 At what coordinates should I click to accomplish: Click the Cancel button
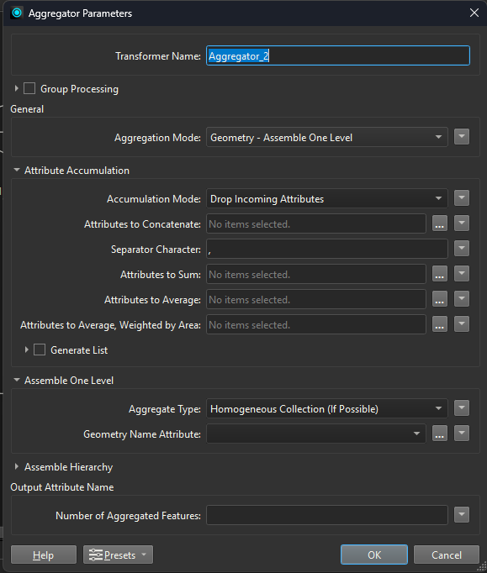[447, 555]
